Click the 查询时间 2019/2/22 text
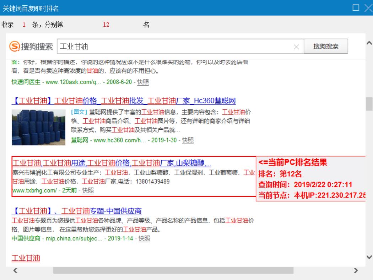Viewport: 373px width, 280px height. (305, 185)
